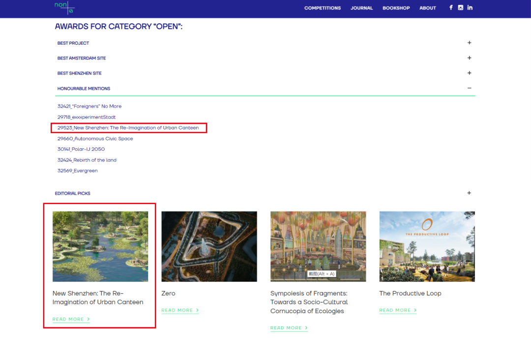Open the Sympoiesis of Fragments thumbnail
This screenshot has height=341, width=531.
click(318, 246)
